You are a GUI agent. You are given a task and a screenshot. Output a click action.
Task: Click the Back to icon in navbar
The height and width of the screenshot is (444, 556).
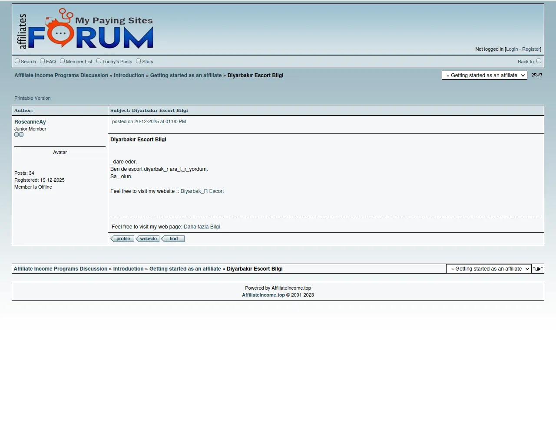tap(539, 61)
